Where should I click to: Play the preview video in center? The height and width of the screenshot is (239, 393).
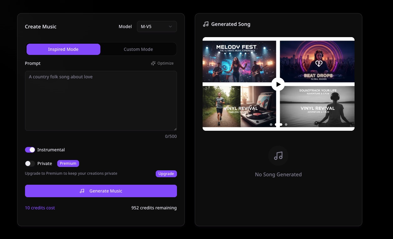[x=278, y=84]
